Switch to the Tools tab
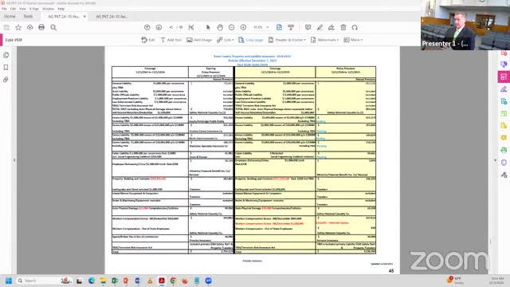Image resolution: width=510 pixels, height=287 pixels. point(28,16)
